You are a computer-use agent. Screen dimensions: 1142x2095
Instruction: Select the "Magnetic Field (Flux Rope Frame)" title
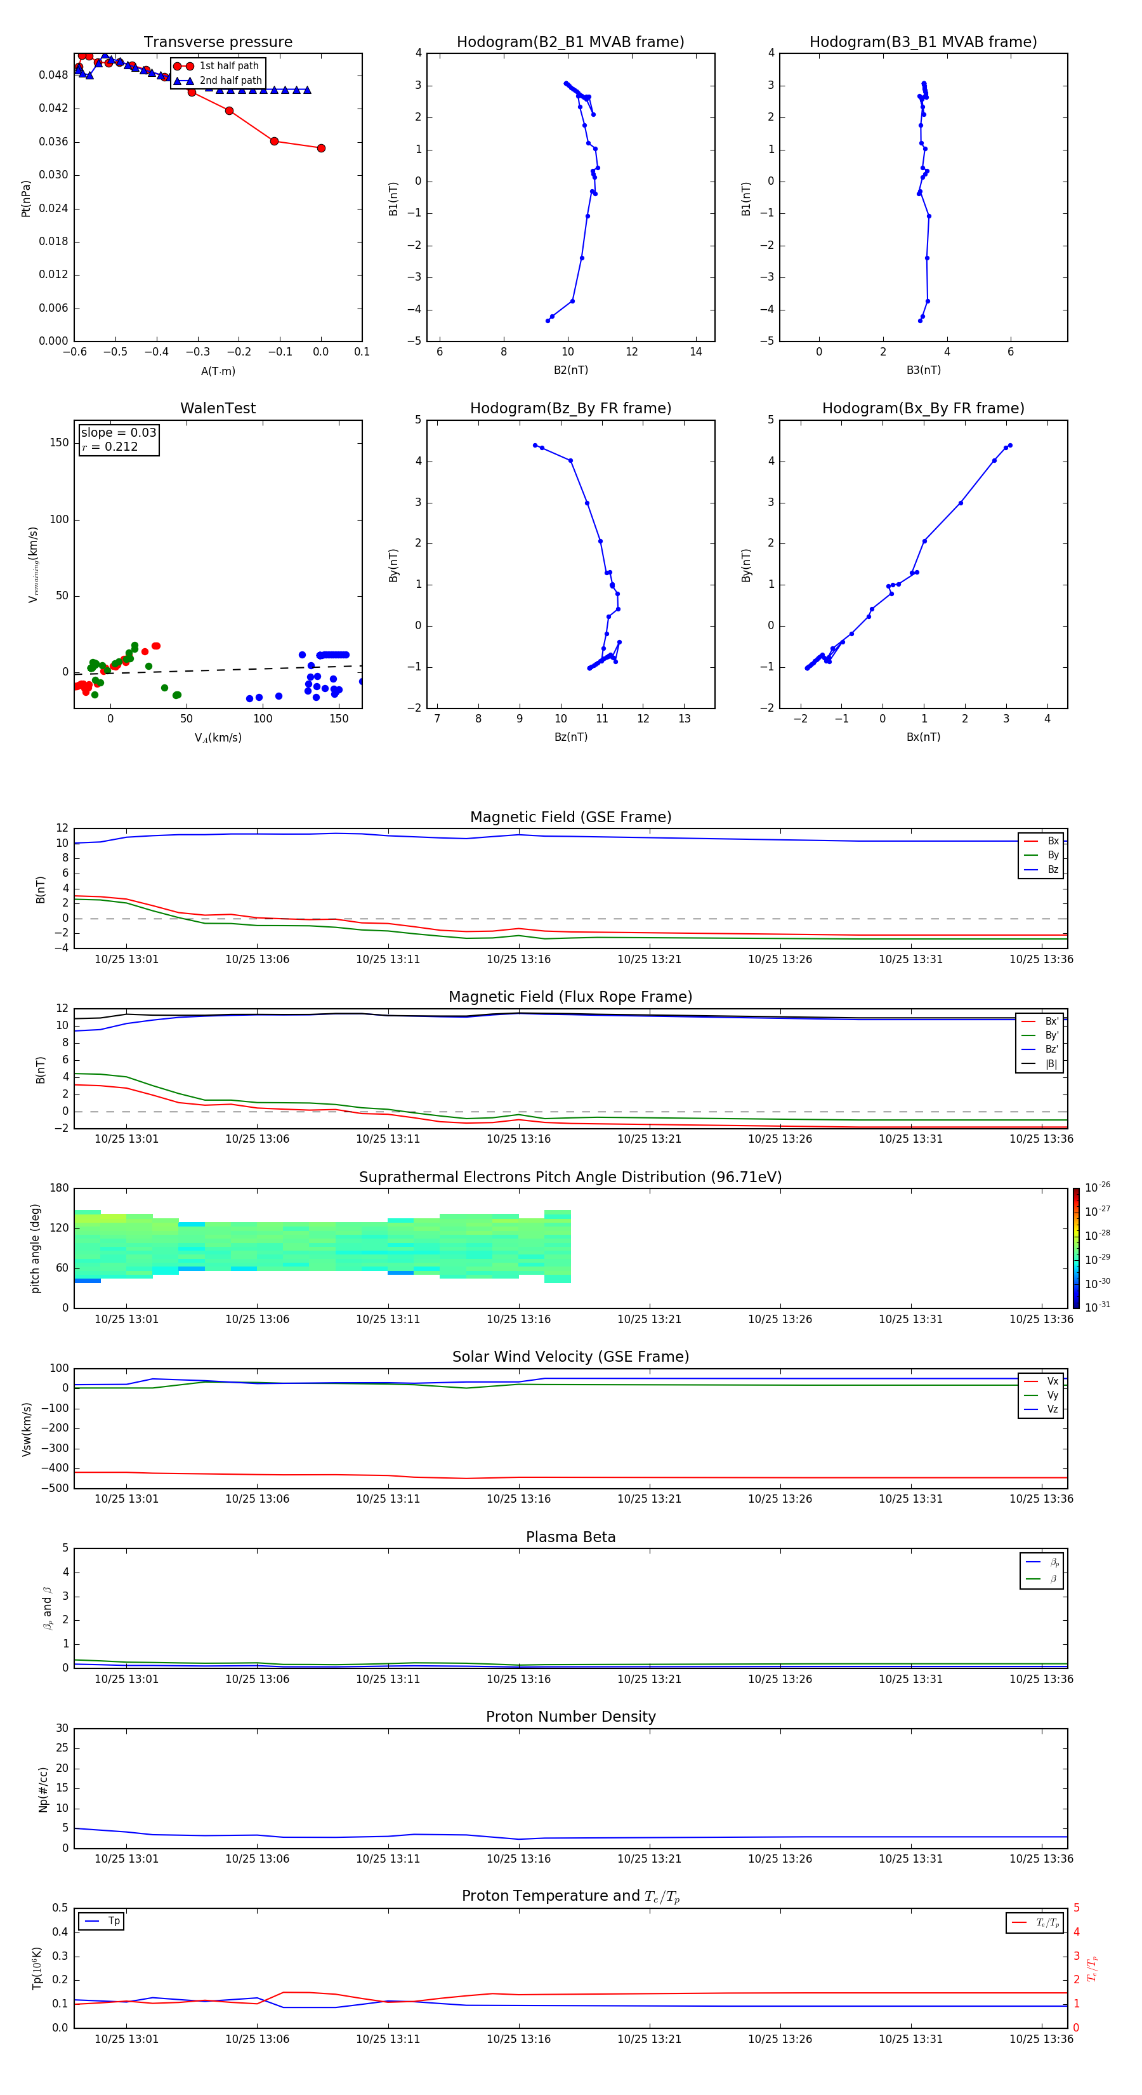570,997
